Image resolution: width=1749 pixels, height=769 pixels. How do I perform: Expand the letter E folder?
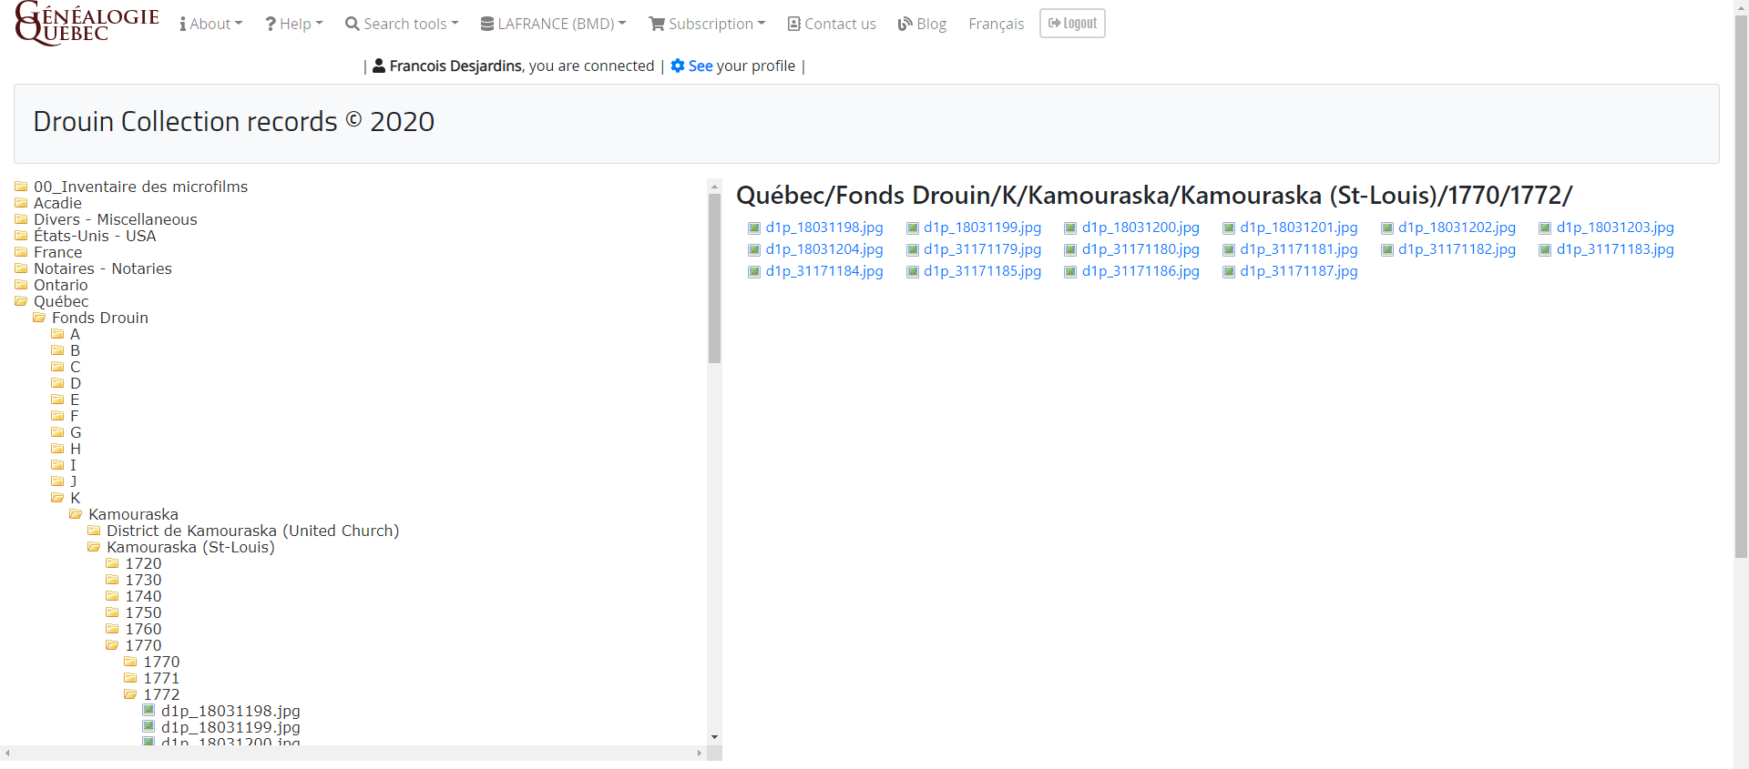pyautogui.click(x=75, y=400)
